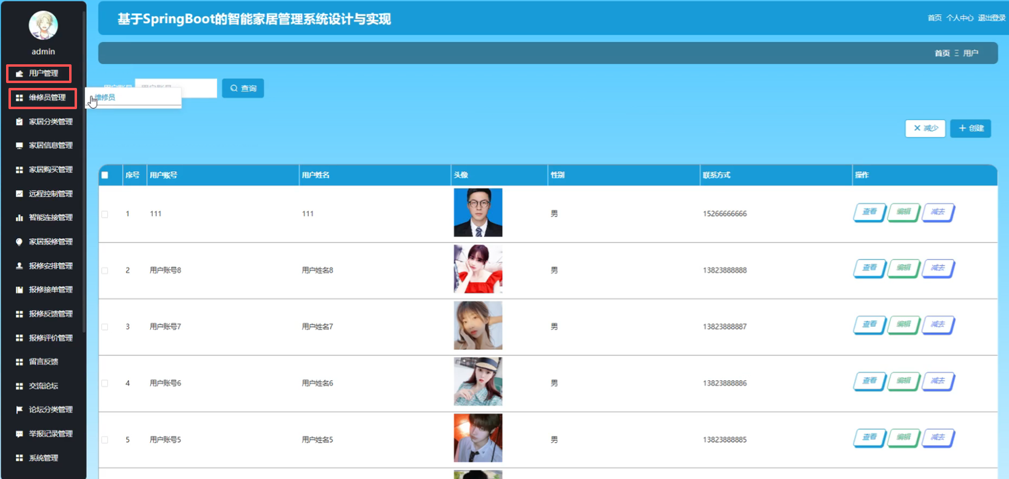
Task: Click the 创建 button to add user
Action: (x=971, y=129)
